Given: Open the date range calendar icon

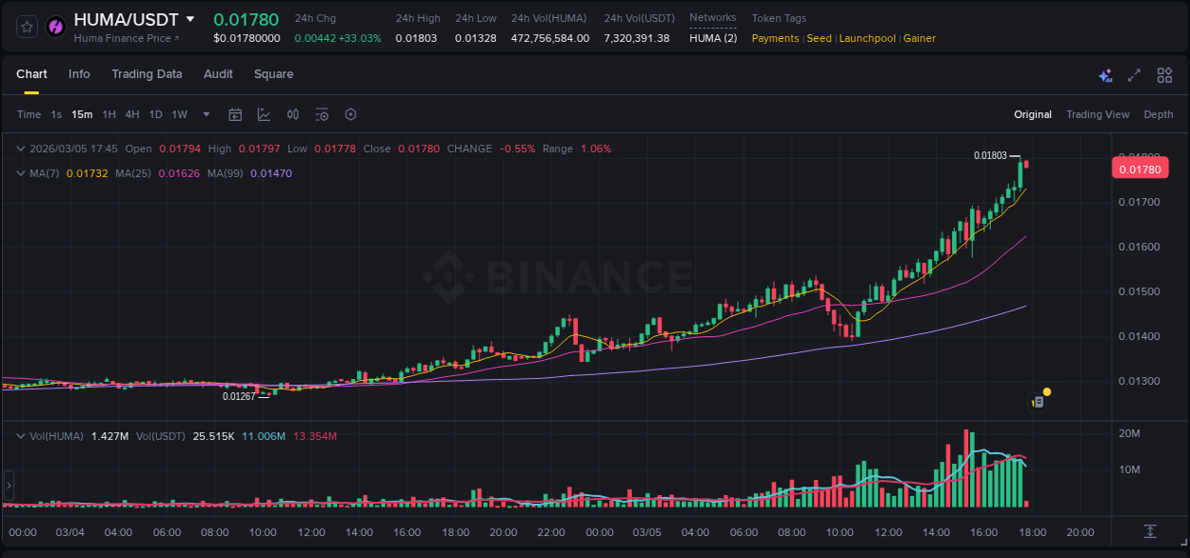Looking at the screenshot, I should pos(235,114).
